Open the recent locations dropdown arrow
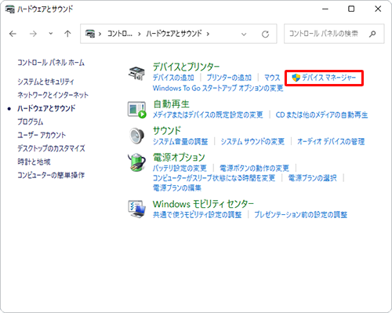Screen dimensions: 392x313 tap(51, 34)
